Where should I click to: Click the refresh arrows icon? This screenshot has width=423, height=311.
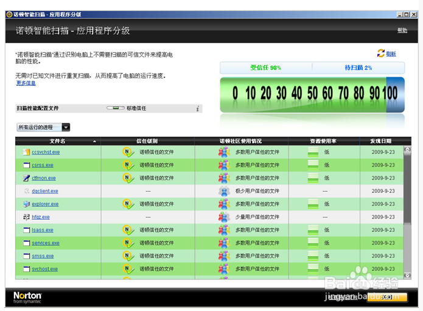tap(380, 53)
